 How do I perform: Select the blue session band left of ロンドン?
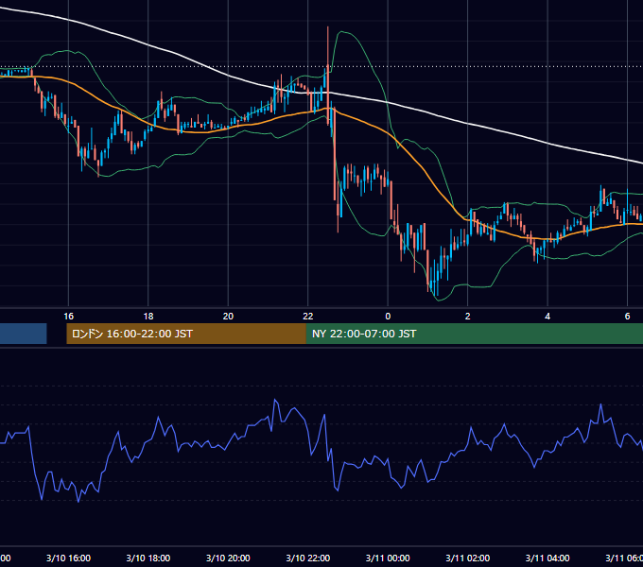[x=24, y=334]
